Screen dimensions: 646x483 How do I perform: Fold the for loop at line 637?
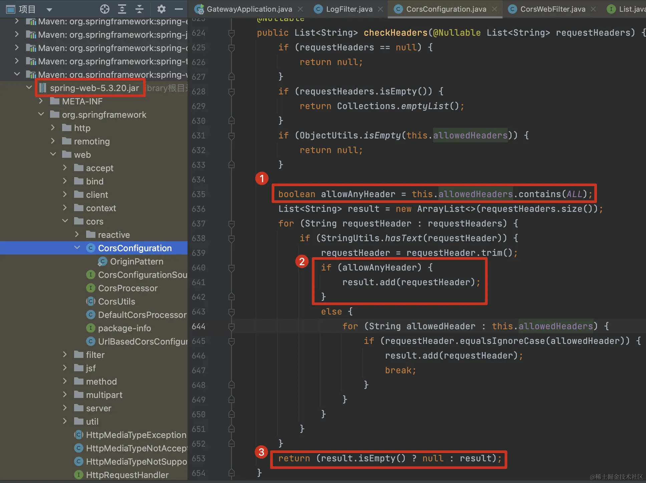point(231,224)
